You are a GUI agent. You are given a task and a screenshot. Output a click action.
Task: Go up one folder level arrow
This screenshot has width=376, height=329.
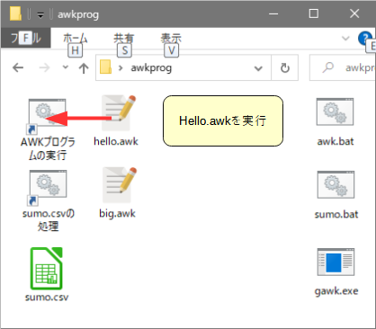coord(84,68)
